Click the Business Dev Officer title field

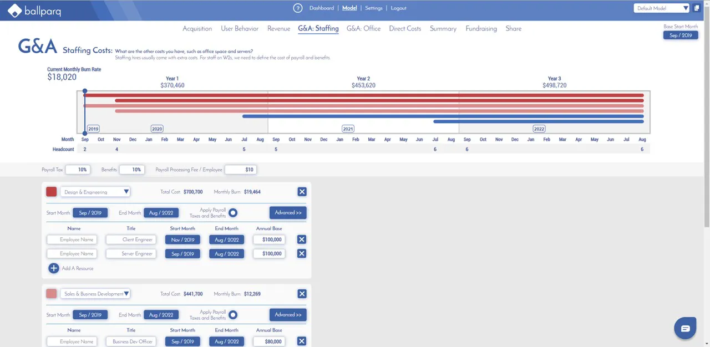click(x=131, y=341)
